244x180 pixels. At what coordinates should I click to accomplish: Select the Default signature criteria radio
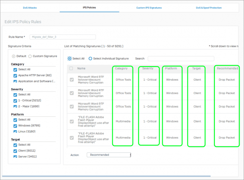pyautogui.click(x=13, y=56)
